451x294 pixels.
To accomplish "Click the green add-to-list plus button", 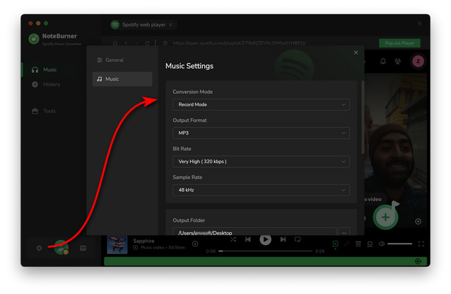I will [x=385, y=217].
